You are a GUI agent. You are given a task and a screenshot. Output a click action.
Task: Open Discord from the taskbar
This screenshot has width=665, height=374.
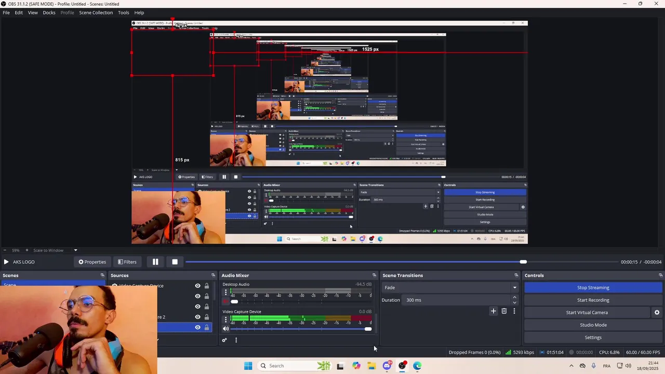pos(387,366)
